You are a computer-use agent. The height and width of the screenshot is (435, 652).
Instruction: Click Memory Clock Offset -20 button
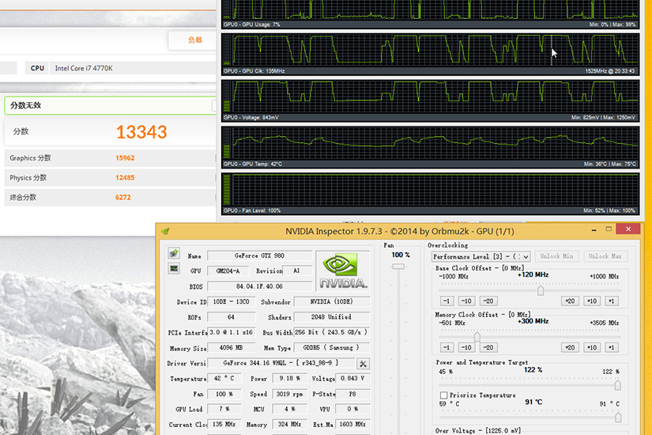pos(488,347)
